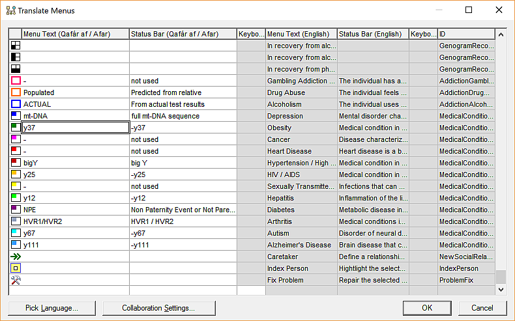Open the Pick Language dialog
Image resolution: width=515 pixels, height=321 pixels.
pos(51,308)
